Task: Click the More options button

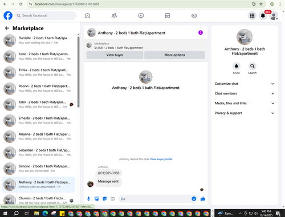Action: [174, 55]
